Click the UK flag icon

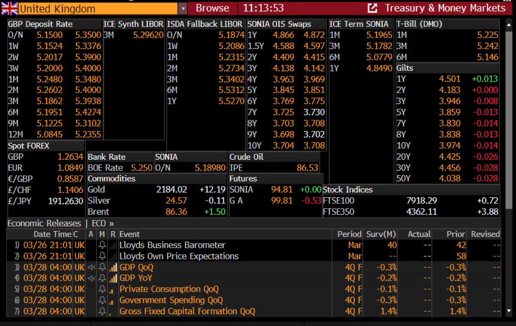[9, 8]
